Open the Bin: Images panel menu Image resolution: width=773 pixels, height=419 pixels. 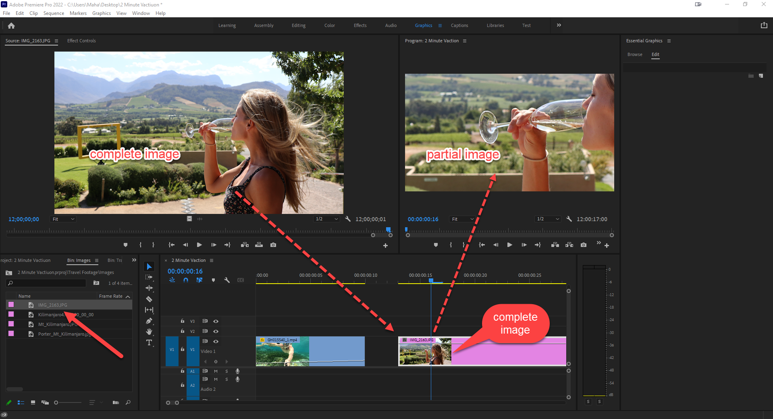pos(96,260)
